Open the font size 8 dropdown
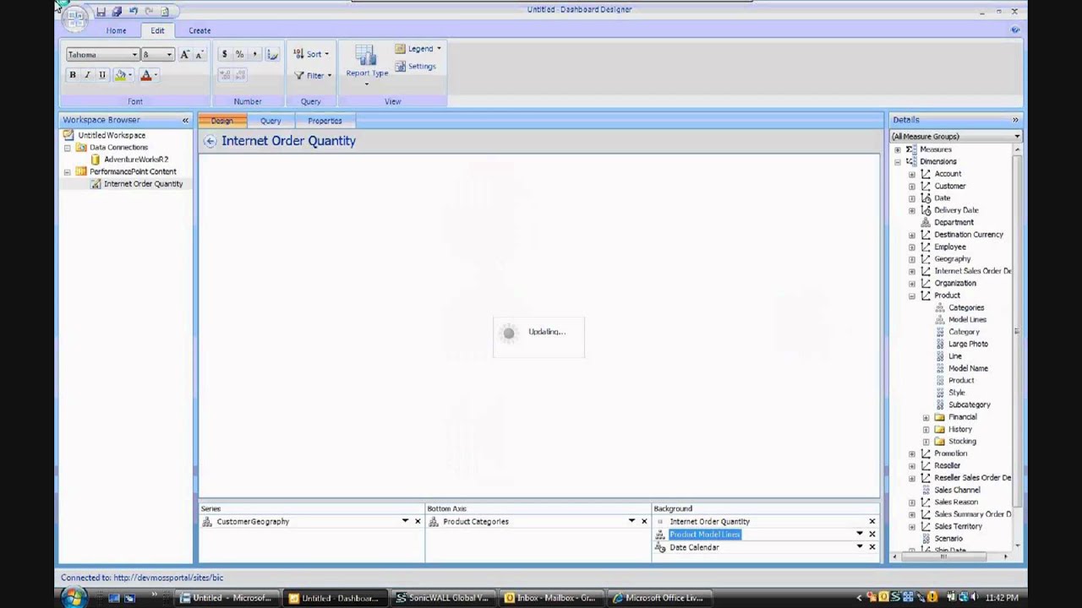This screenshot has height=608, width=1082. click(169, 55)
